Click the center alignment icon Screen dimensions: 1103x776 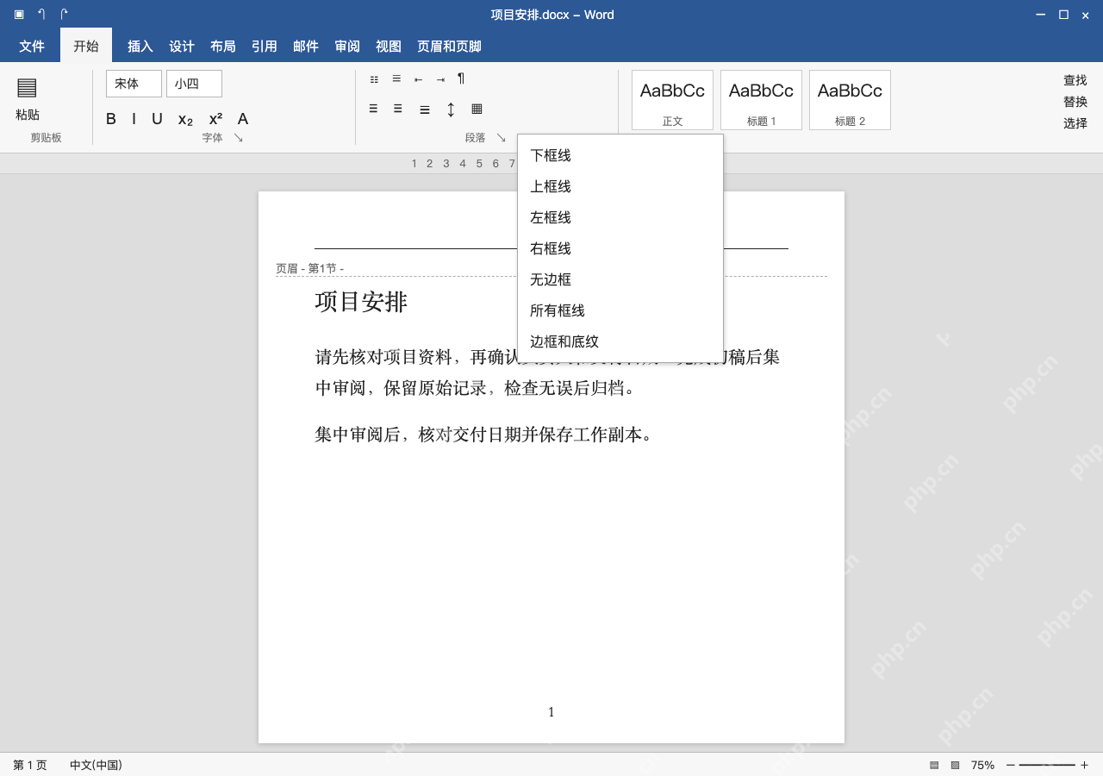(x=398, y=109)
